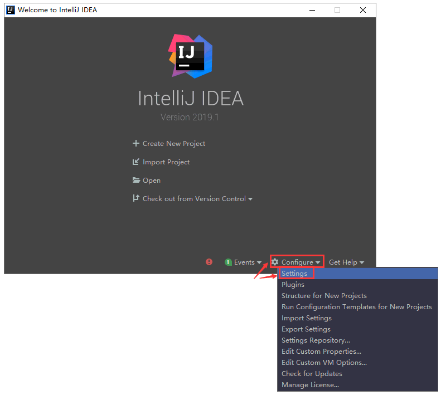Click the Configure gear icon
This screenshot has width=441, height=395.
pos(275,262)
